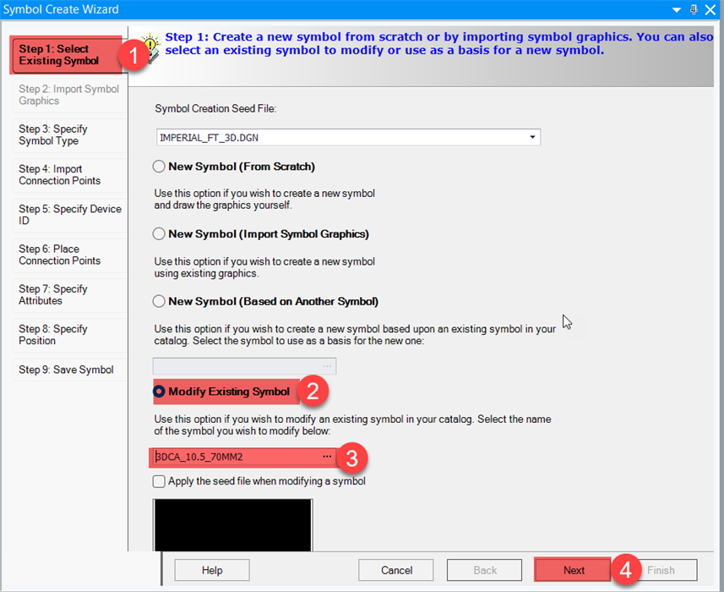Select Modify Existing Symbol radio button
The height and width of the screenshot is (592, 724).
[159, 392]
